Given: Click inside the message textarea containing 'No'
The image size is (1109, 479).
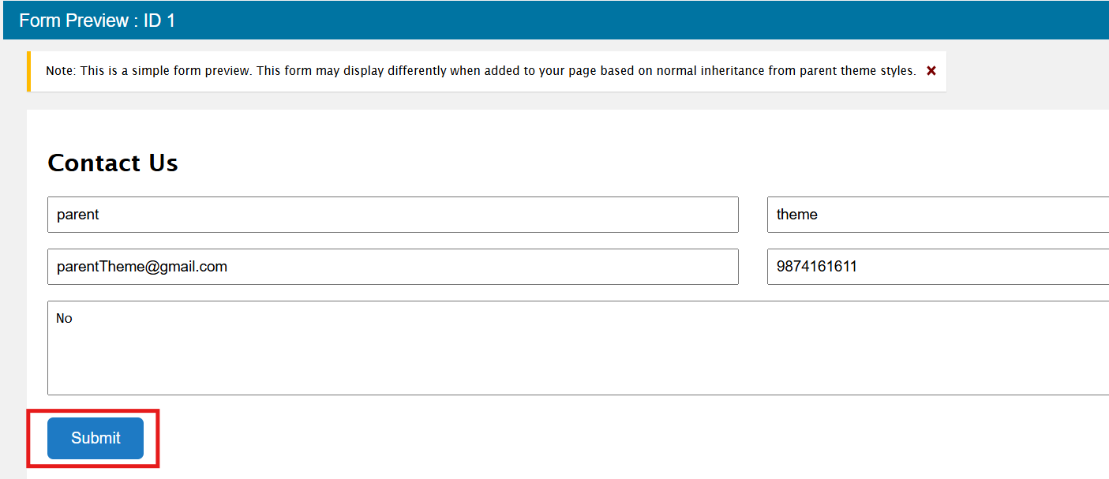Looking at the screenshot, I should pos(578,348).
